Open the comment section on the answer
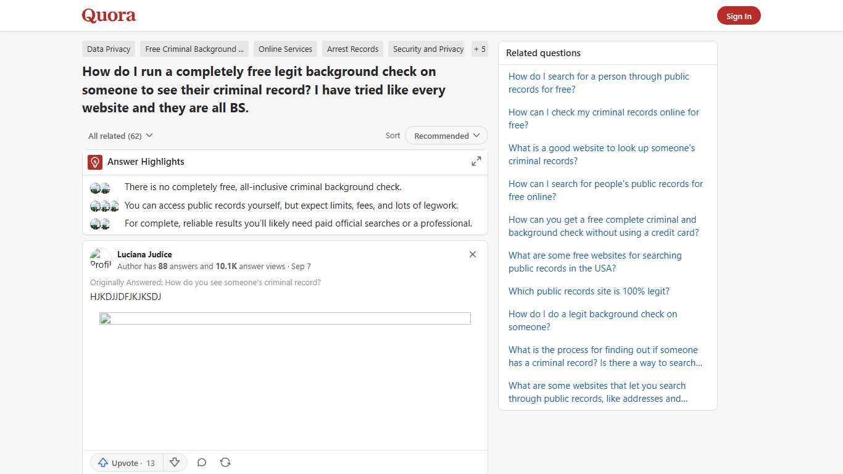This screenshot has width=843, height=474. pyautogui.click(x=202, y=462)
